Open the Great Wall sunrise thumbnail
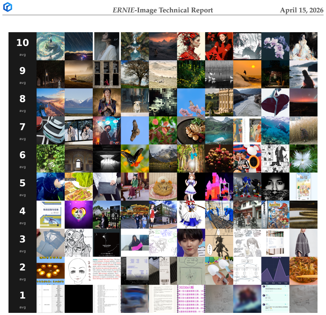 tap(51, 102)
